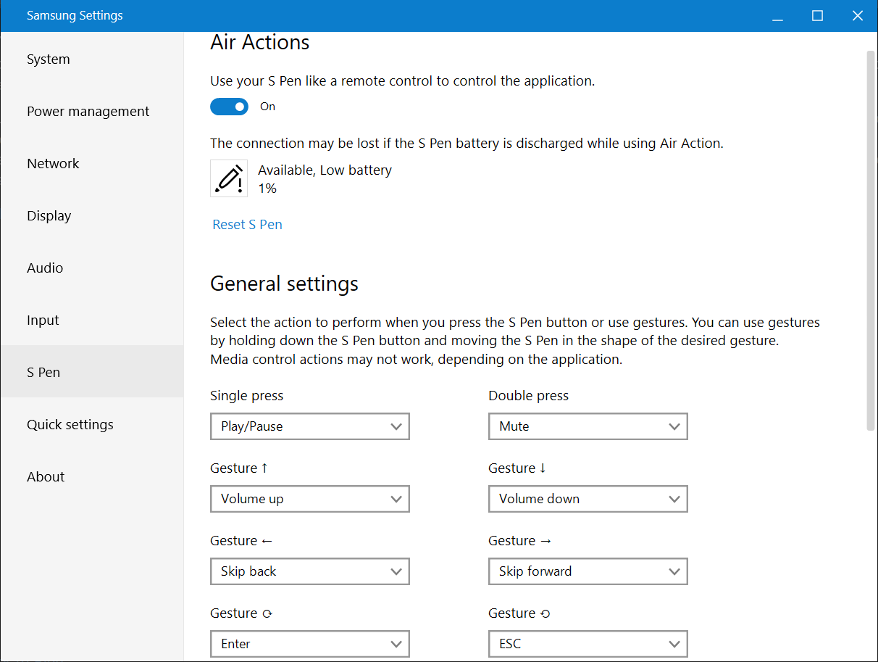Click the Double press label
This screenshot has width=878, height=662.
[528, 396]
